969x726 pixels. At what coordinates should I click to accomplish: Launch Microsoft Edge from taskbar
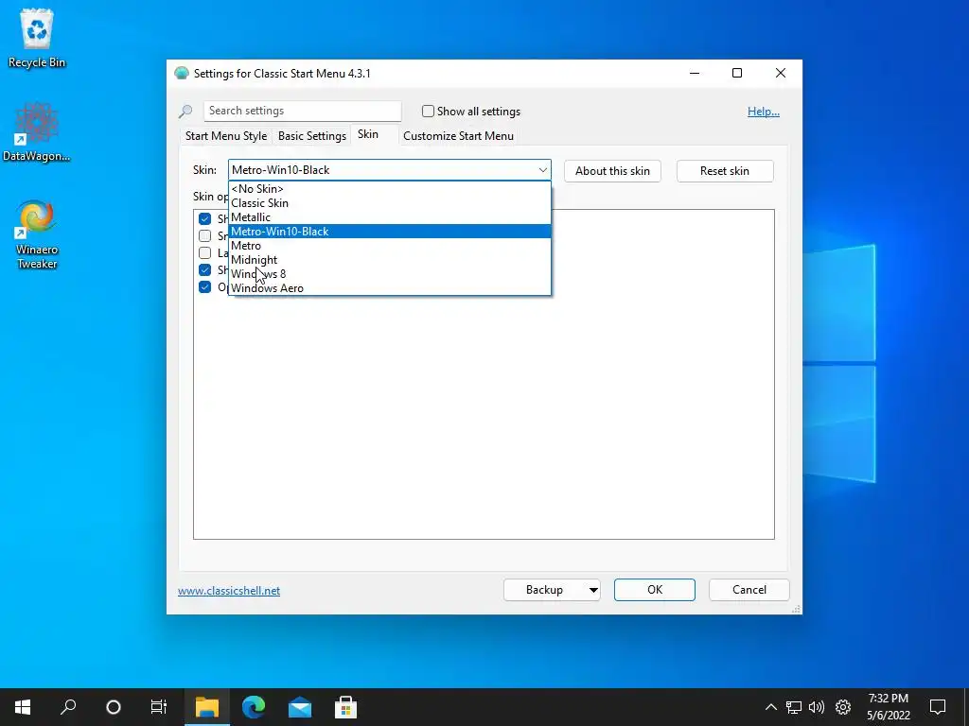[254, 707]
